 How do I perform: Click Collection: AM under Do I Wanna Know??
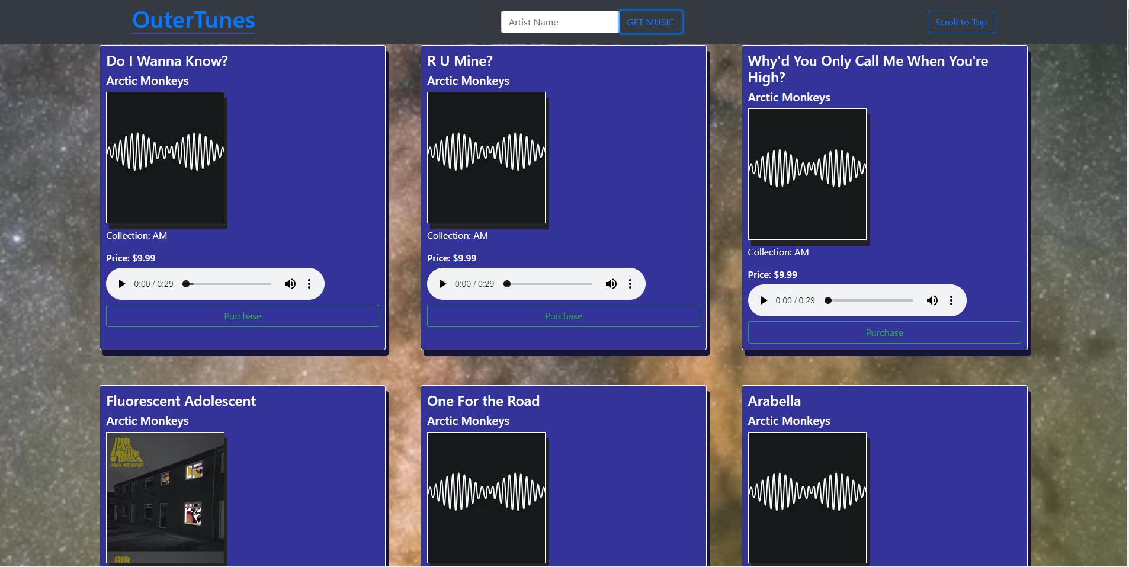pos(136,236)
